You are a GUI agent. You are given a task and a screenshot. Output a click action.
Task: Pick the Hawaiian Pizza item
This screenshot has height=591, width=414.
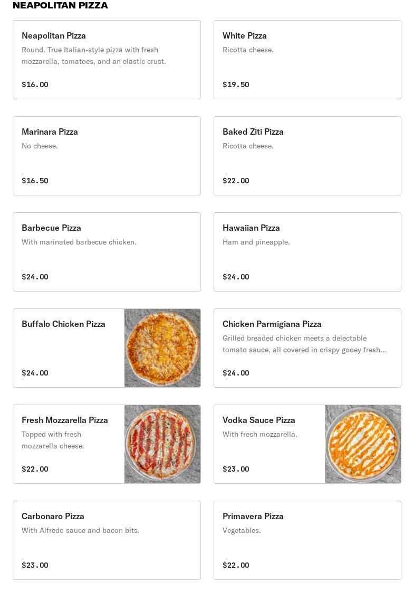pos(251,228)
